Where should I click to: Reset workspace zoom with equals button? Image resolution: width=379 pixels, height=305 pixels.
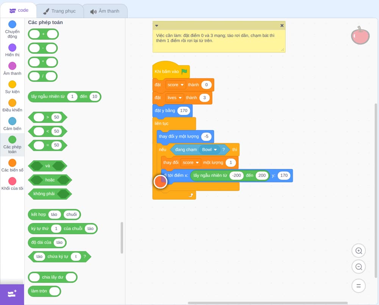(359, 286)
